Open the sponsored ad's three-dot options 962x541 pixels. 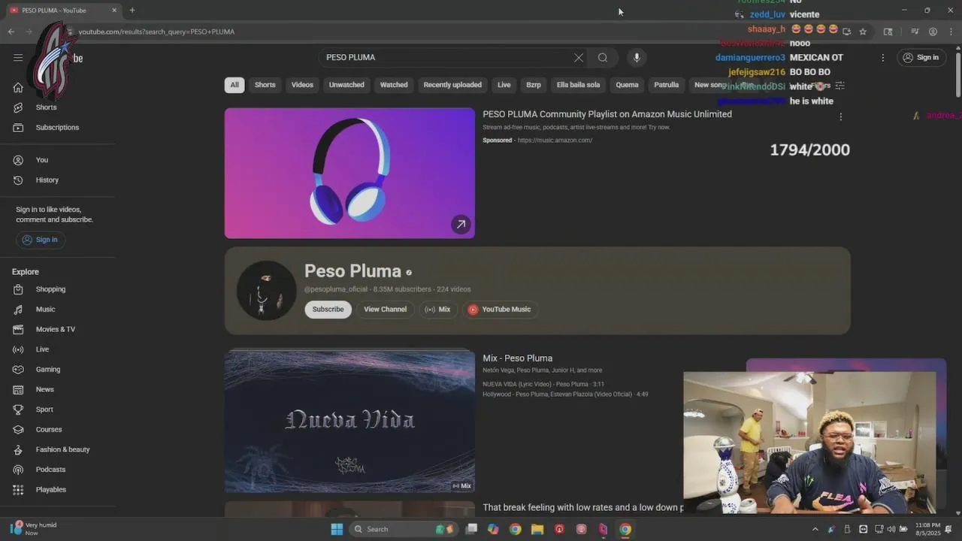840,116
